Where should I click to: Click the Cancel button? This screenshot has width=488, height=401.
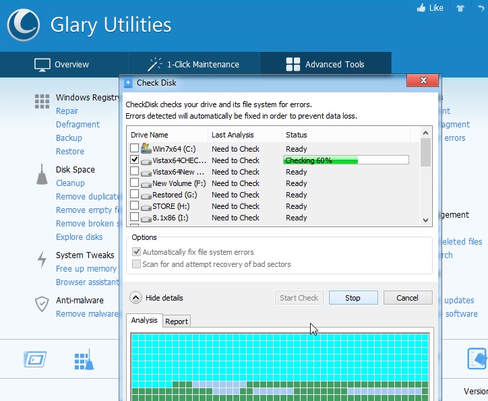[408, 298]
